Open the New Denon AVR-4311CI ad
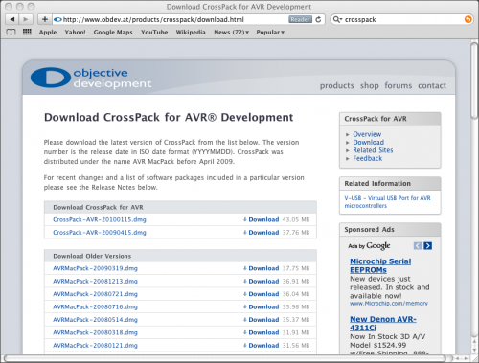The width and height of the screenshot is (479, 363). pos(383,324)
